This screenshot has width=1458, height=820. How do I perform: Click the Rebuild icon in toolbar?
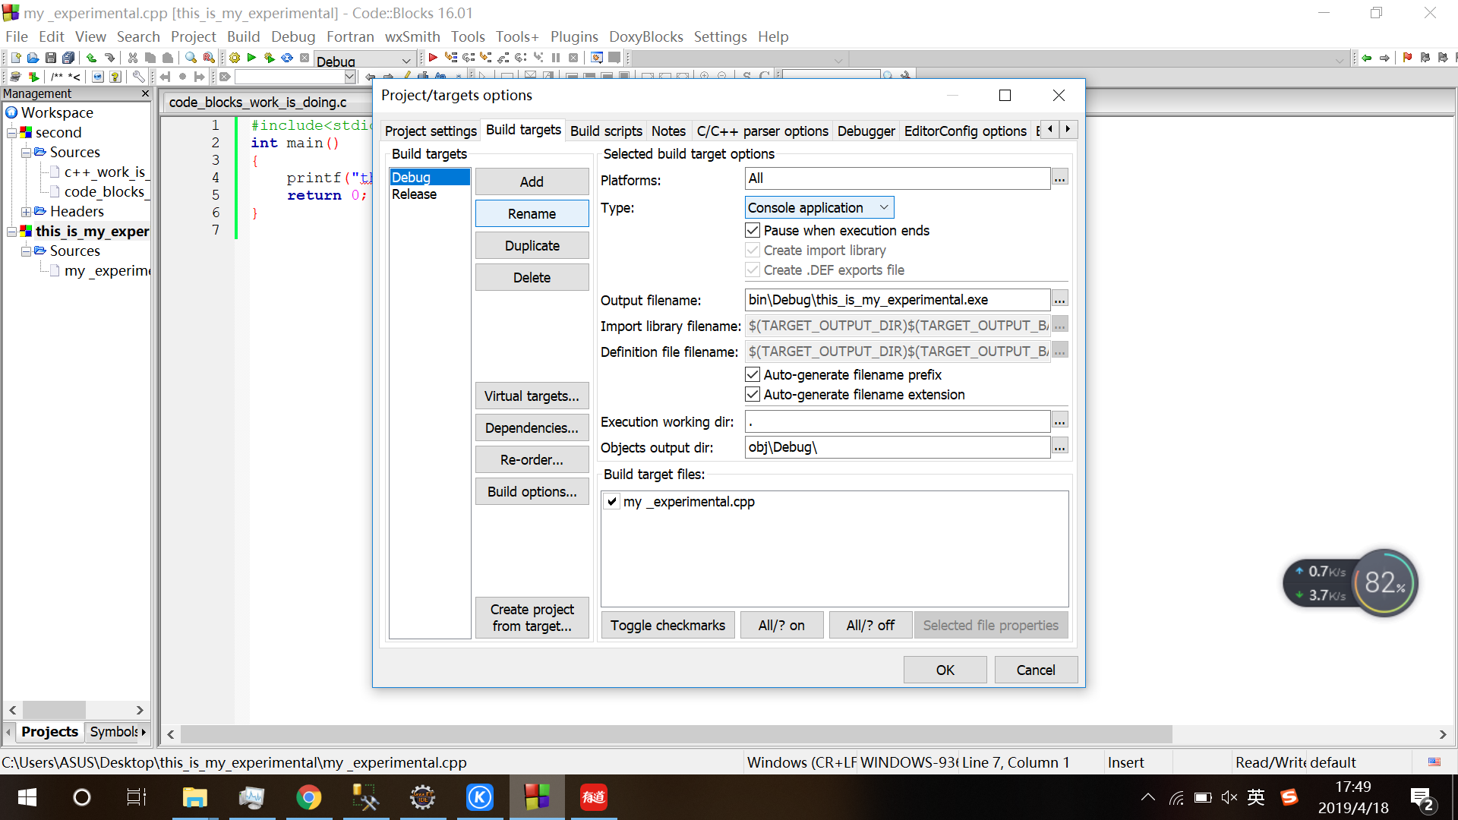click(x=287, y=58)
